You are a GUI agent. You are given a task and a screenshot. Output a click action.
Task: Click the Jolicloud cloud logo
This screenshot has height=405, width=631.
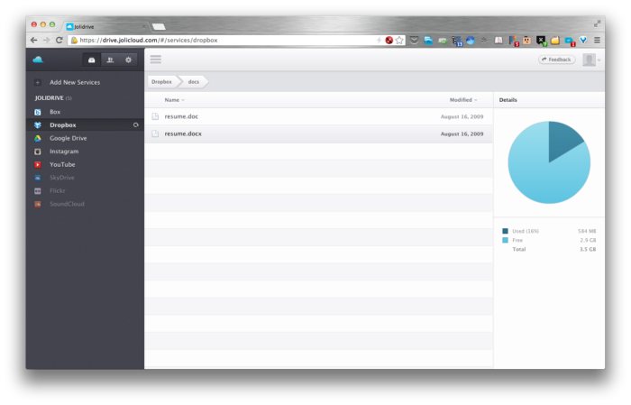[x=38, y=60]
